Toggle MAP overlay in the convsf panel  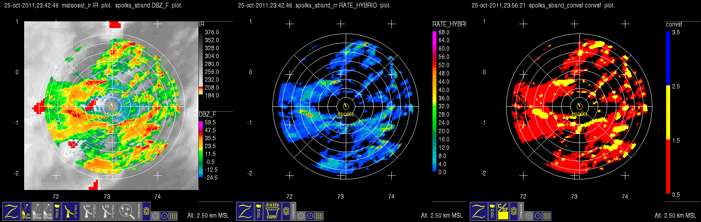pyautogui.click(x=492, y=211)
